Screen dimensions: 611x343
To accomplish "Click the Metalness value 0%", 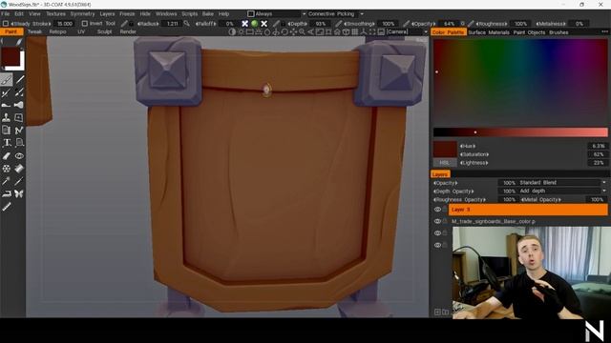I will point(579,24).
